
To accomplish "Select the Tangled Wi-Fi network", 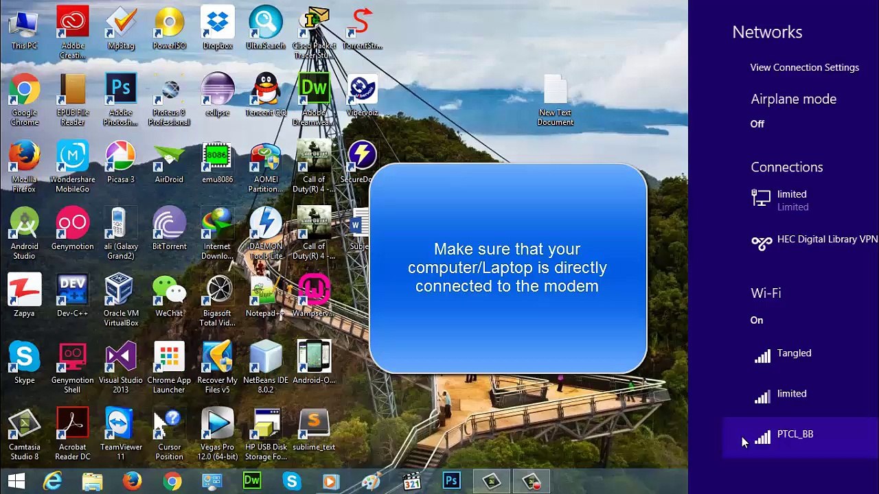I will pyautogui.click(x=801, y=354).
